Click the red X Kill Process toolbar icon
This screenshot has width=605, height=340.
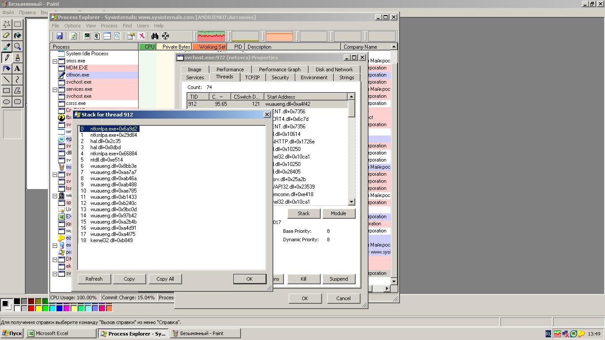tap(142, 36)
